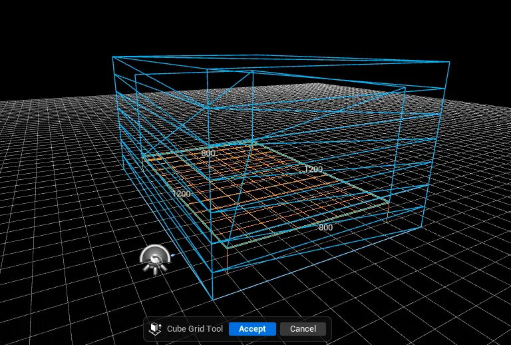The image size is (511, 345).
Task: Select the sky light actor icon
Action: click(x=156, y=259)
